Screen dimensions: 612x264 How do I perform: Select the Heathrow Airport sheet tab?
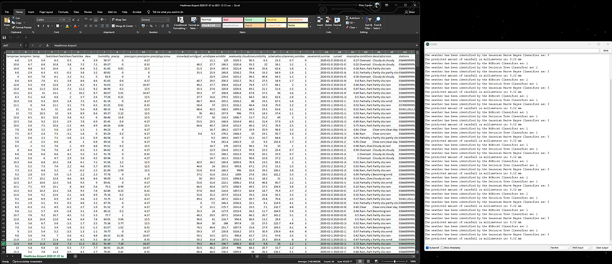43,256
